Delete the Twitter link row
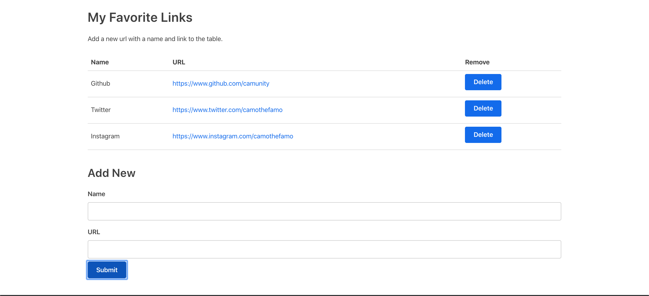This screenshot has height=296, width=649. point(483,108)
